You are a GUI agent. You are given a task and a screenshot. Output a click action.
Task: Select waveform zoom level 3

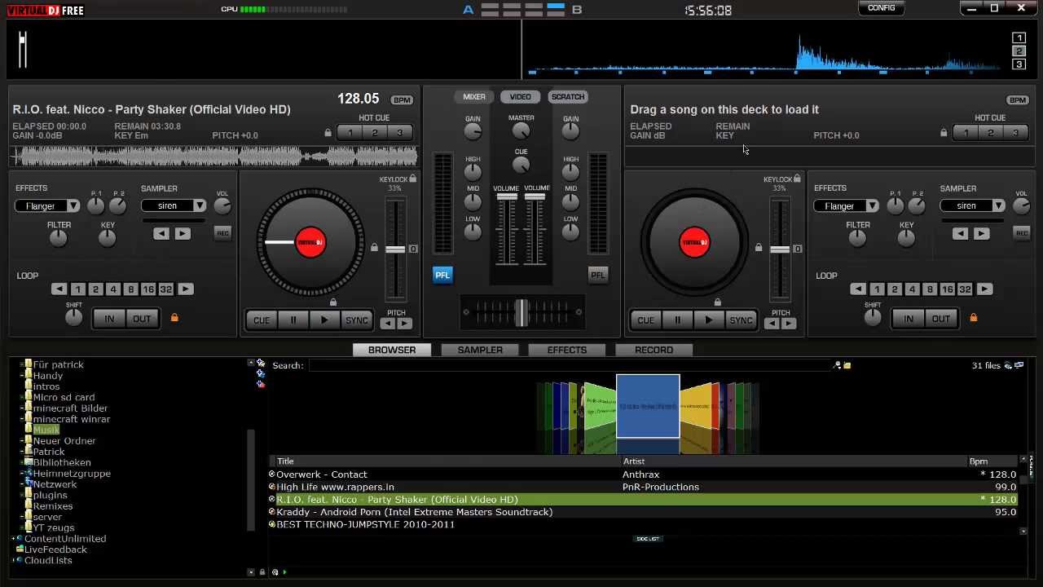[x=1019, y=64]
